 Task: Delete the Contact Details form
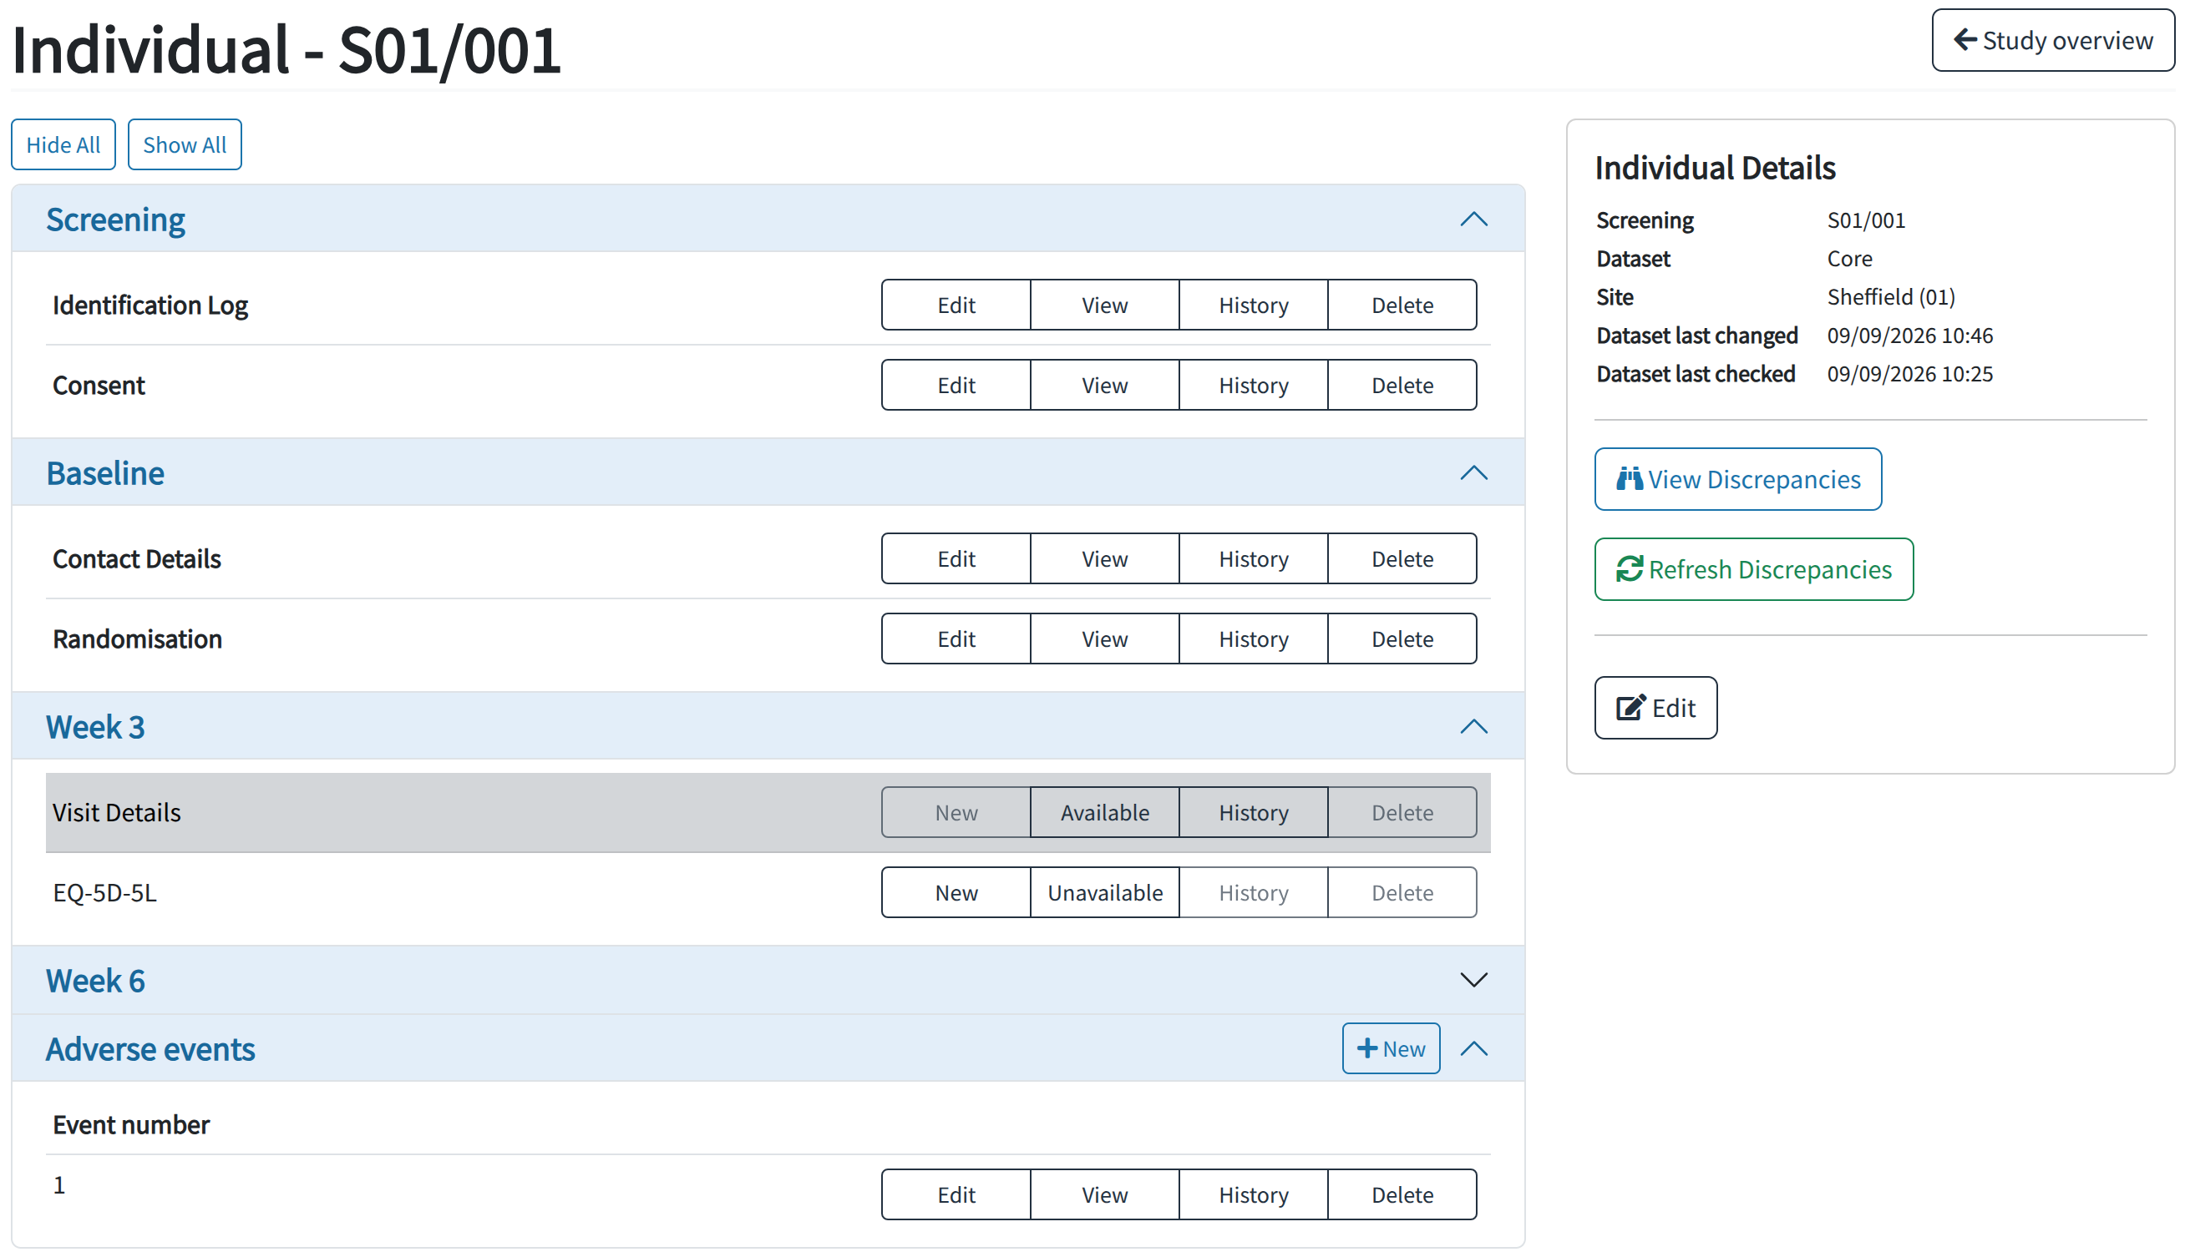(x=1402, y=558)
